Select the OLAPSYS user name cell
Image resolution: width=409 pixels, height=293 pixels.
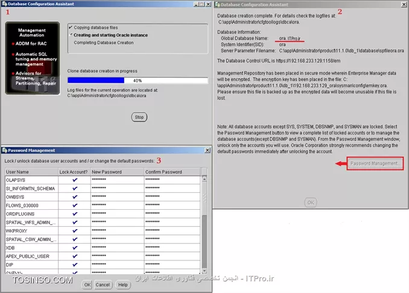point(31,180)
